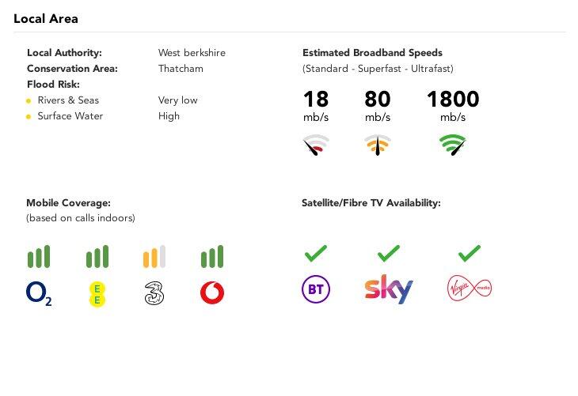This screenshot has width=578, height=396.
Task: Click the Surface Water flood risk label
Action: pos(70,116)
